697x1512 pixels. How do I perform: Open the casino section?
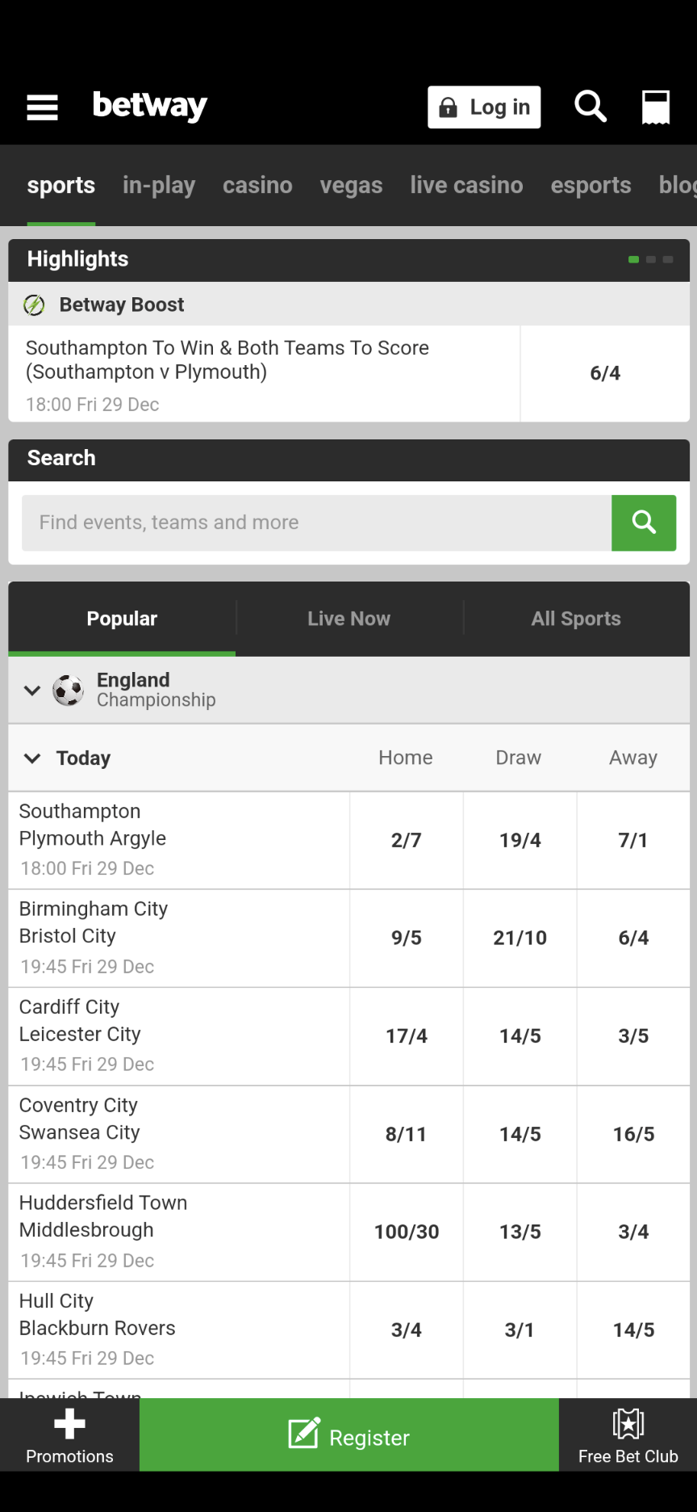(257, 186)
